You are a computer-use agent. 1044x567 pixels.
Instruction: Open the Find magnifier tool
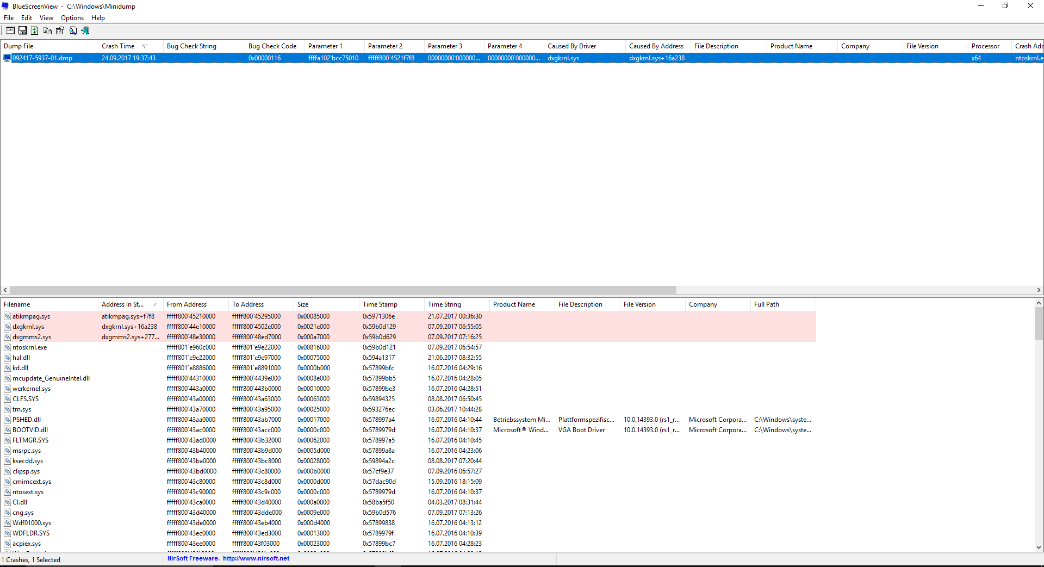pos(73,31)
